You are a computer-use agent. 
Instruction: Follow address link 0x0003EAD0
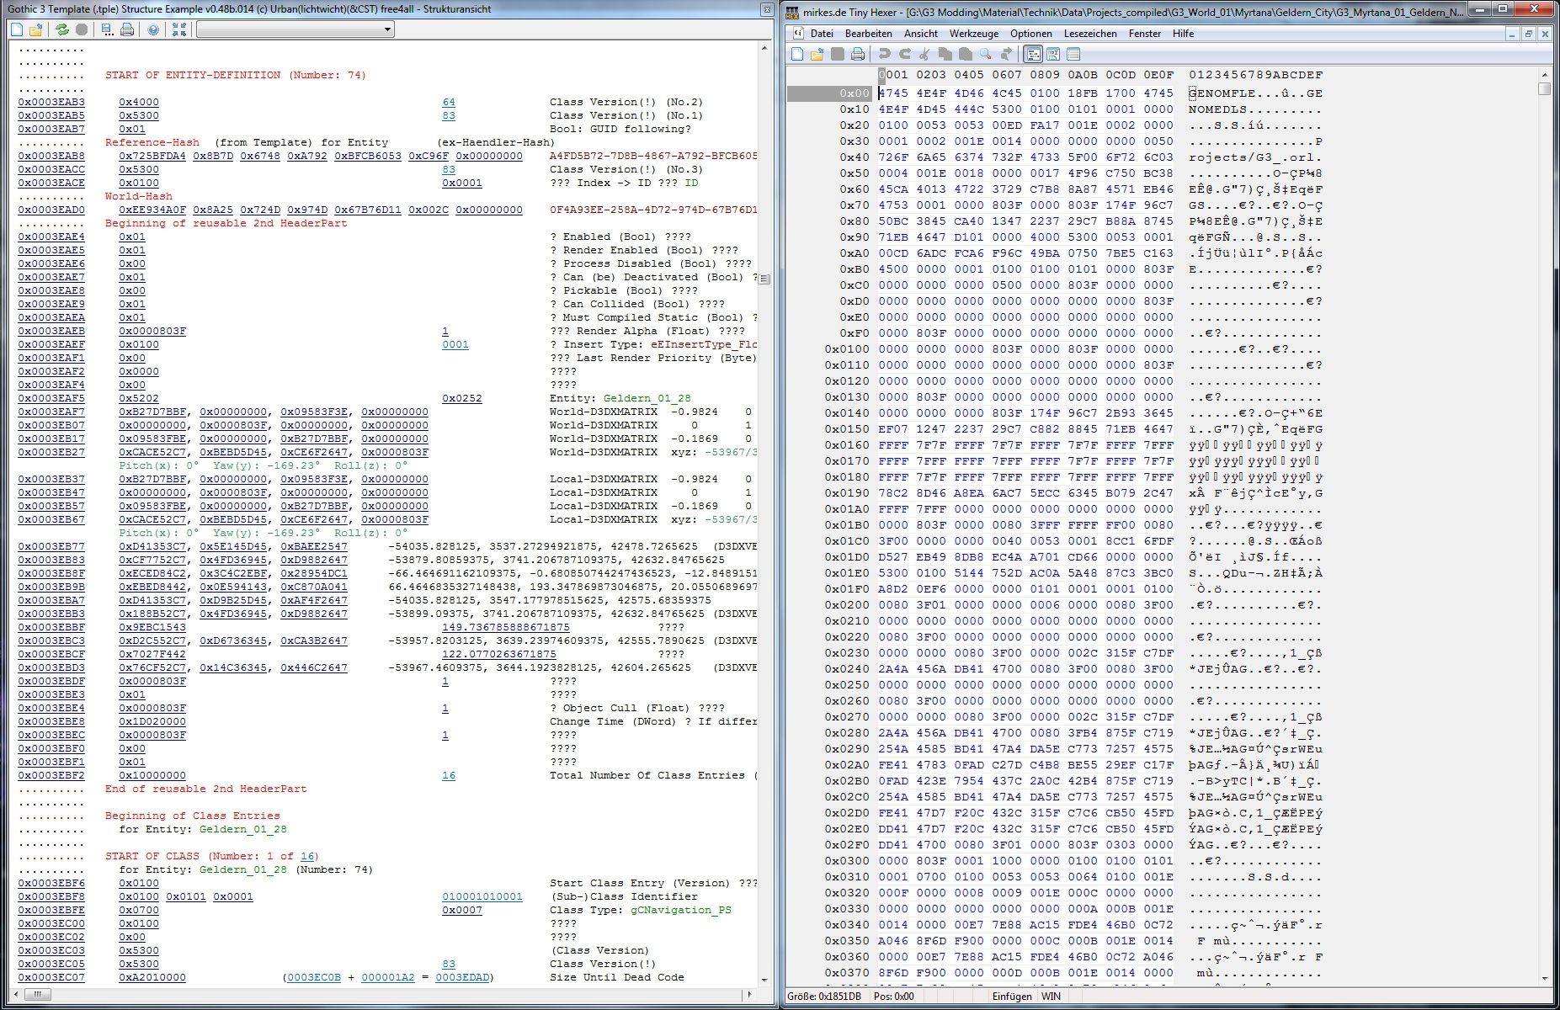coord(51,210)
